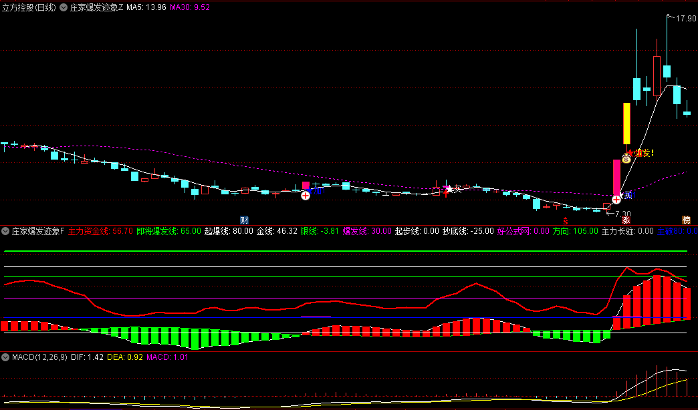Open dropdown beside 庄家爆发迹象F indicator

[x=5, y=231]
